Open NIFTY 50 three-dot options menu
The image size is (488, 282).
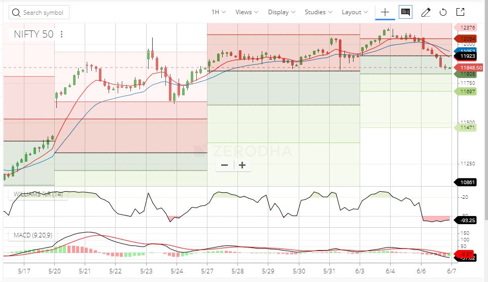(61, 34)
